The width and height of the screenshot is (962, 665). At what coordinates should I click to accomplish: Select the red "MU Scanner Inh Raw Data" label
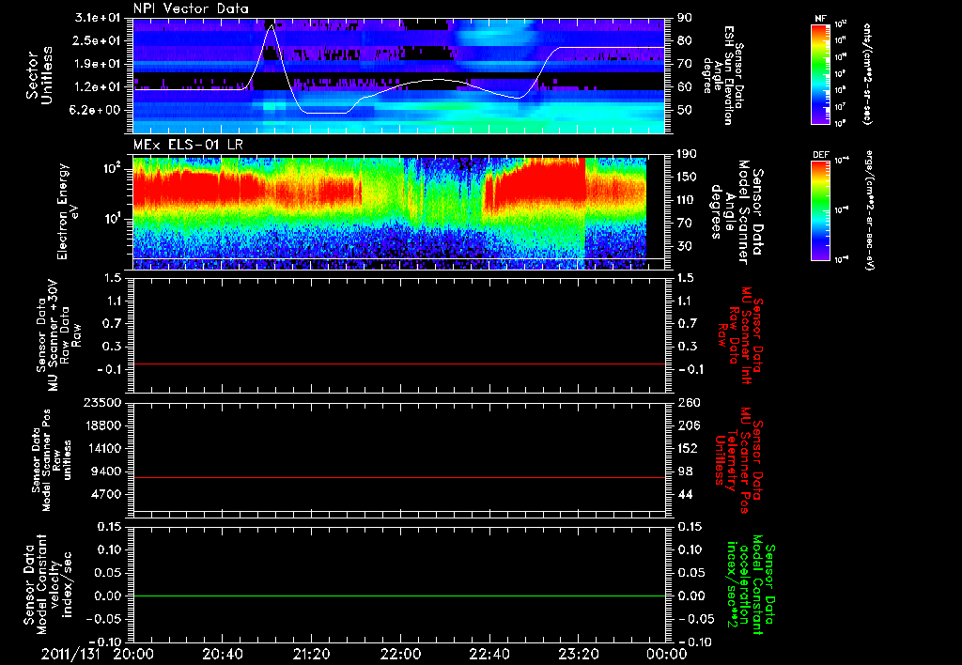[739, 335]
